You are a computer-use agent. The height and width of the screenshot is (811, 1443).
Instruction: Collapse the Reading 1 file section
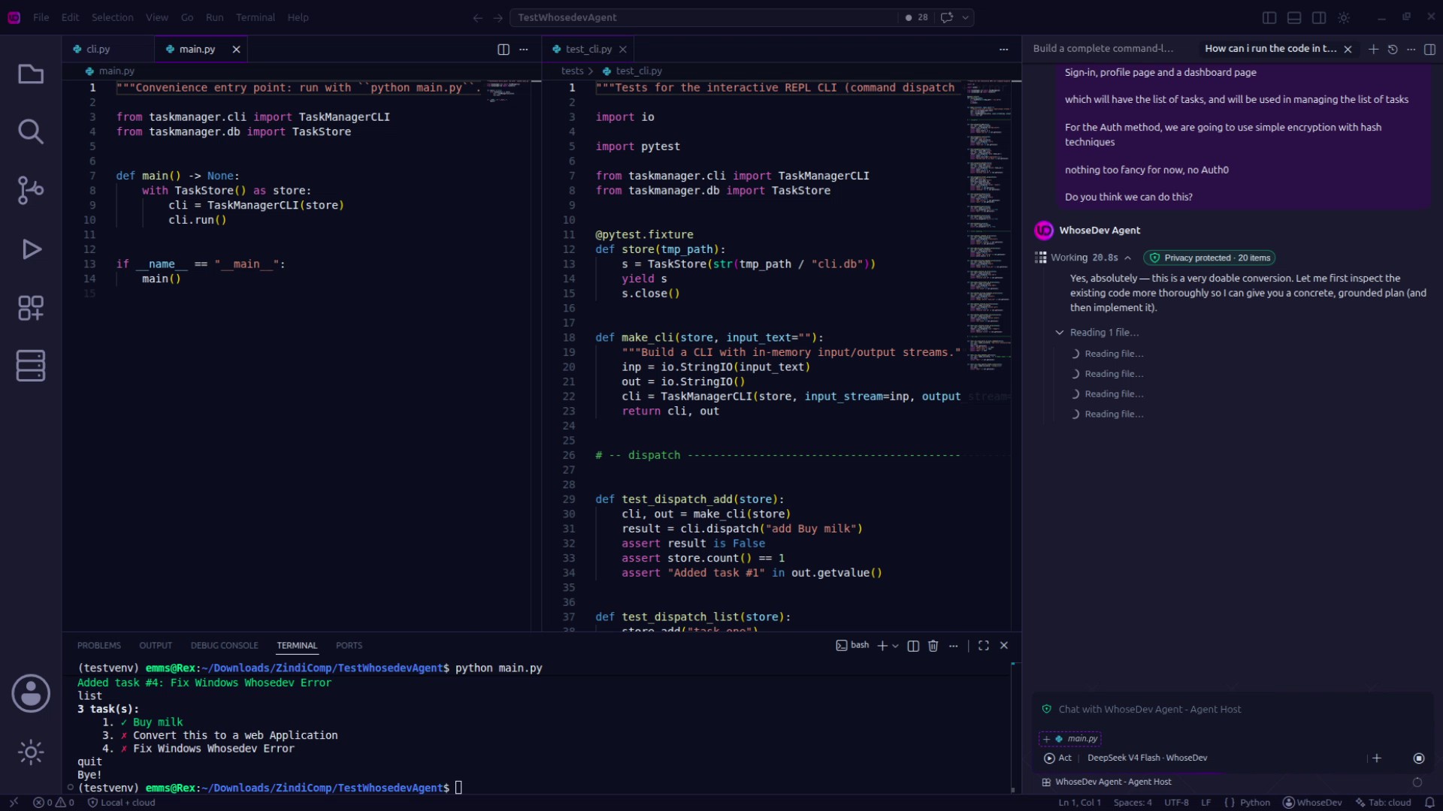point(1098,333)
